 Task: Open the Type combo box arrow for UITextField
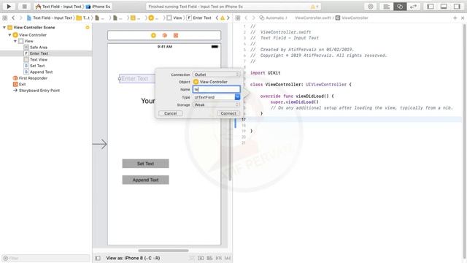[x=237, y=97]
